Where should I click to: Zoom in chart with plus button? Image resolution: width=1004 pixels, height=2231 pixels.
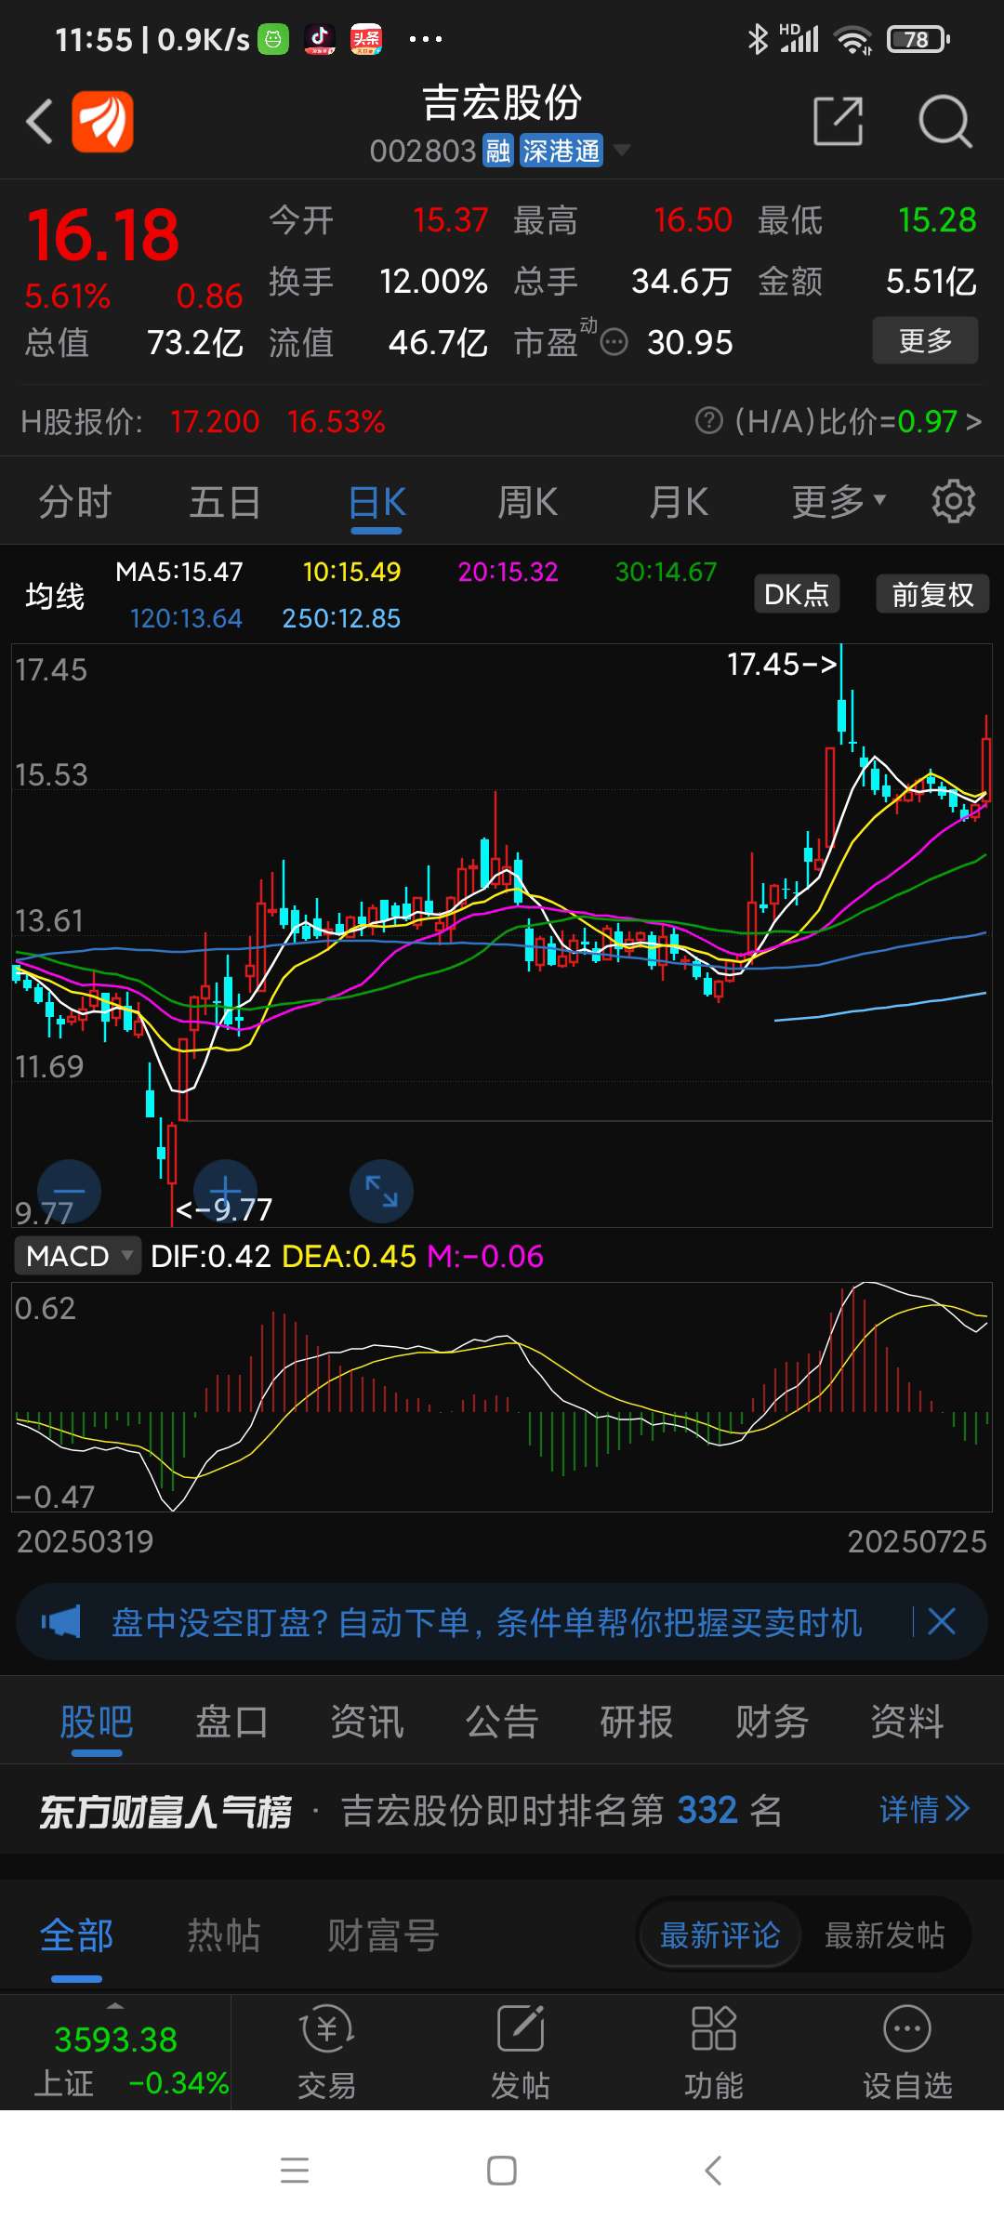click(225, 1191)
